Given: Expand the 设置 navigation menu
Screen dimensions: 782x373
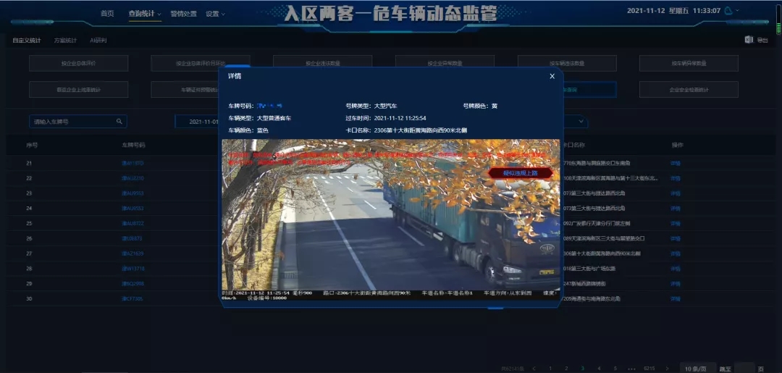Looking at the screenshot, I should tap(216, 14).
